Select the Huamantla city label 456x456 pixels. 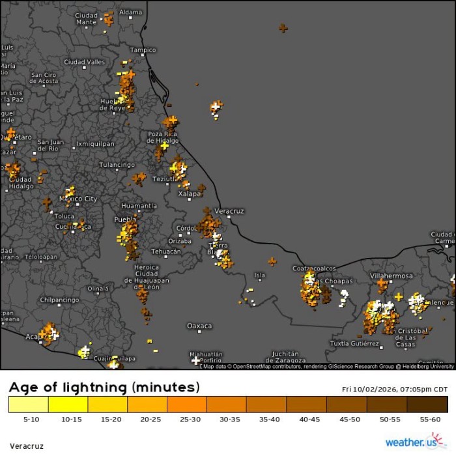click(x=139, y=206)
